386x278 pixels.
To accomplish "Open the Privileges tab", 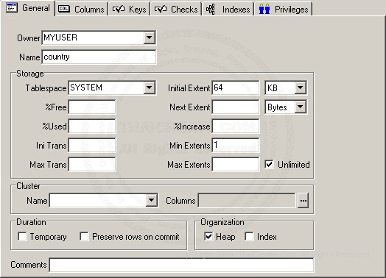I will [x=284, y=9].
